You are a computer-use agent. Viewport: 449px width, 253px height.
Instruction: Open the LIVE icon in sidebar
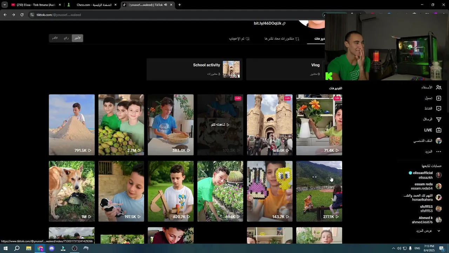click(438, 130)
